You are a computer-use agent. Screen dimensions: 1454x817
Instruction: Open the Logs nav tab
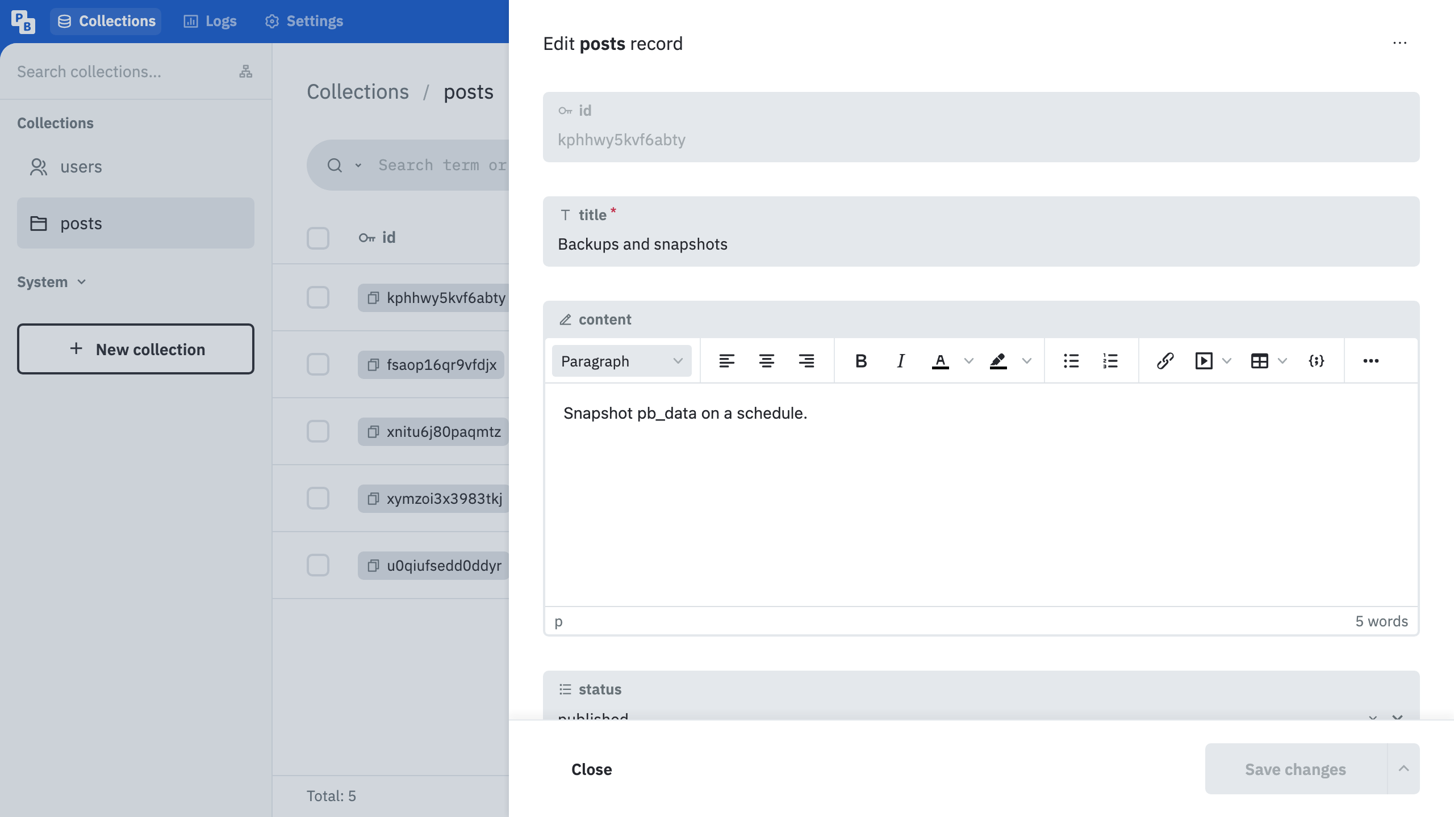click(210, 22)
